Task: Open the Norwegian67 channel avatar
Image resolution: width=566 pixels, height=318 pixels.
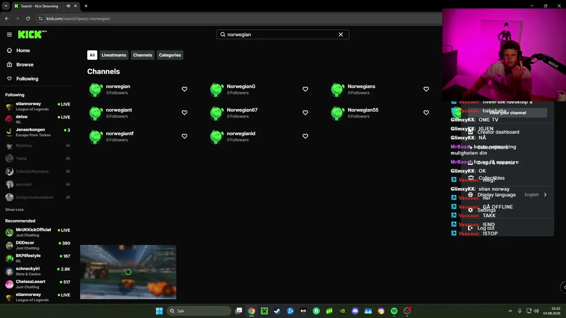Action: coord(217,113)
